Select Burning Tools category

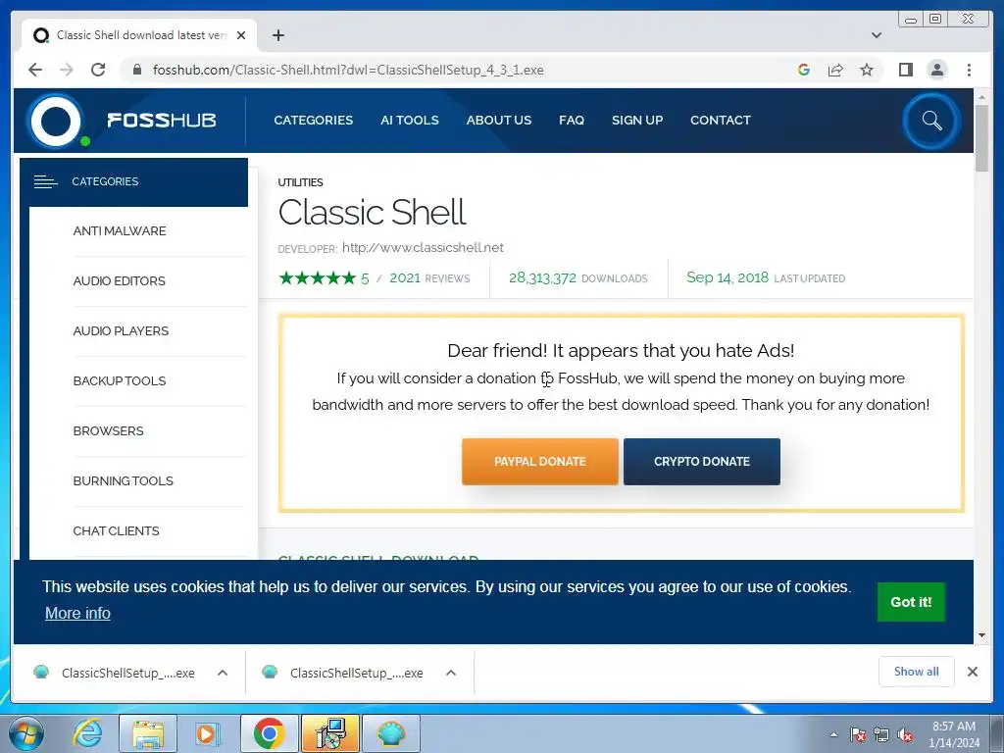coord(123,480)
